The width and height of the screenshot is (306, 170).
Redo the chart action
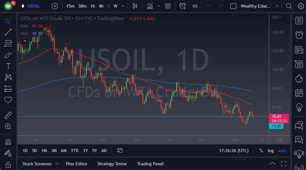coord(221,6)
